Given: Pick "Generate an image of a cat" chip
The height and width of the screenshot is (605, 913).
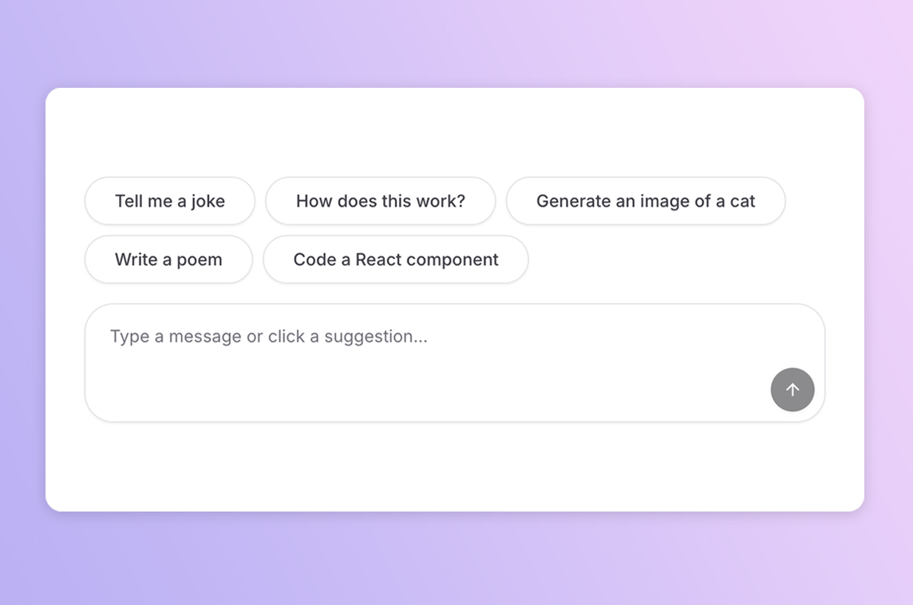Looking at the screenshot, I should (x=646, y=201).
